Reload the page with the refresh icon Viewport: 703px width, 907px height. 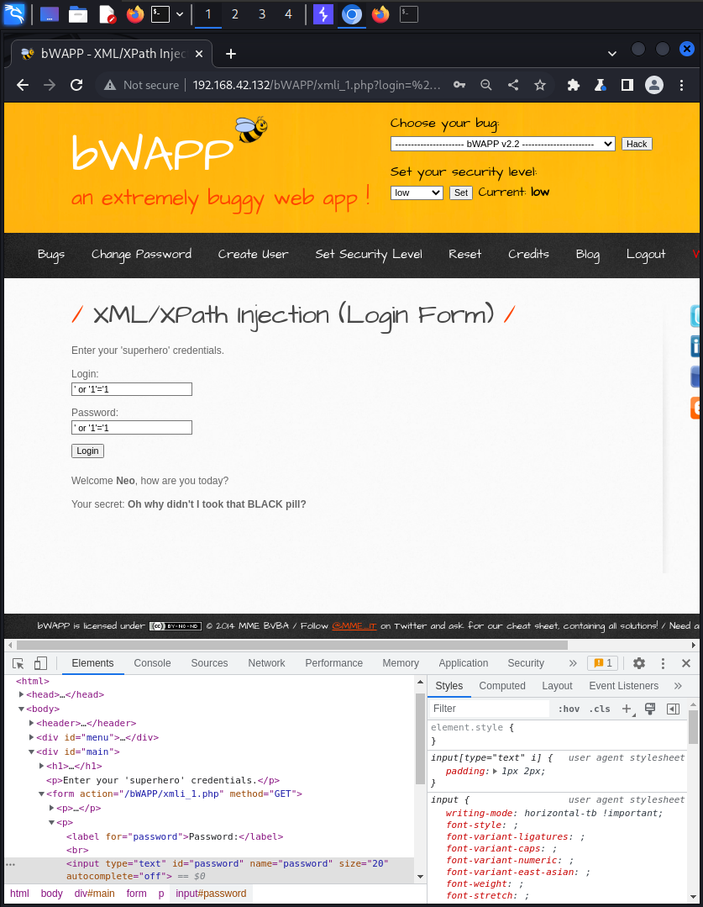76,85
